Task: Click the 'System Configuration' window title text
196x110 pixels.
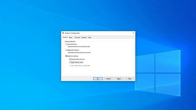Action: [x=72, y=33]
